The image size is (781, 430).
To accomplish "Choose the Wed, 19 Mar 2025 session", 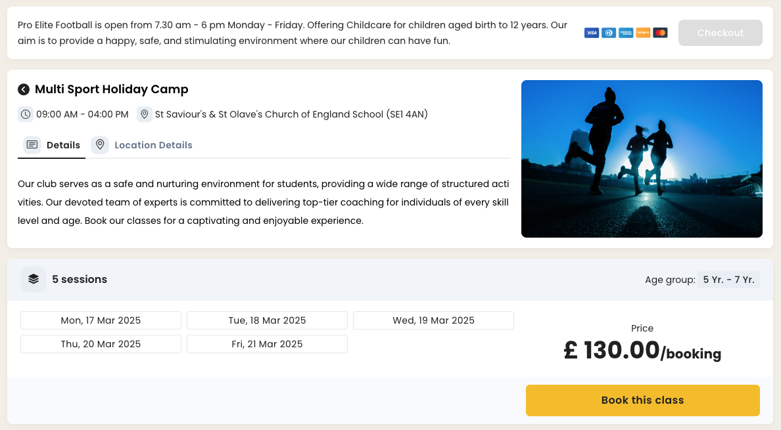I will click(x=433, y=320).
